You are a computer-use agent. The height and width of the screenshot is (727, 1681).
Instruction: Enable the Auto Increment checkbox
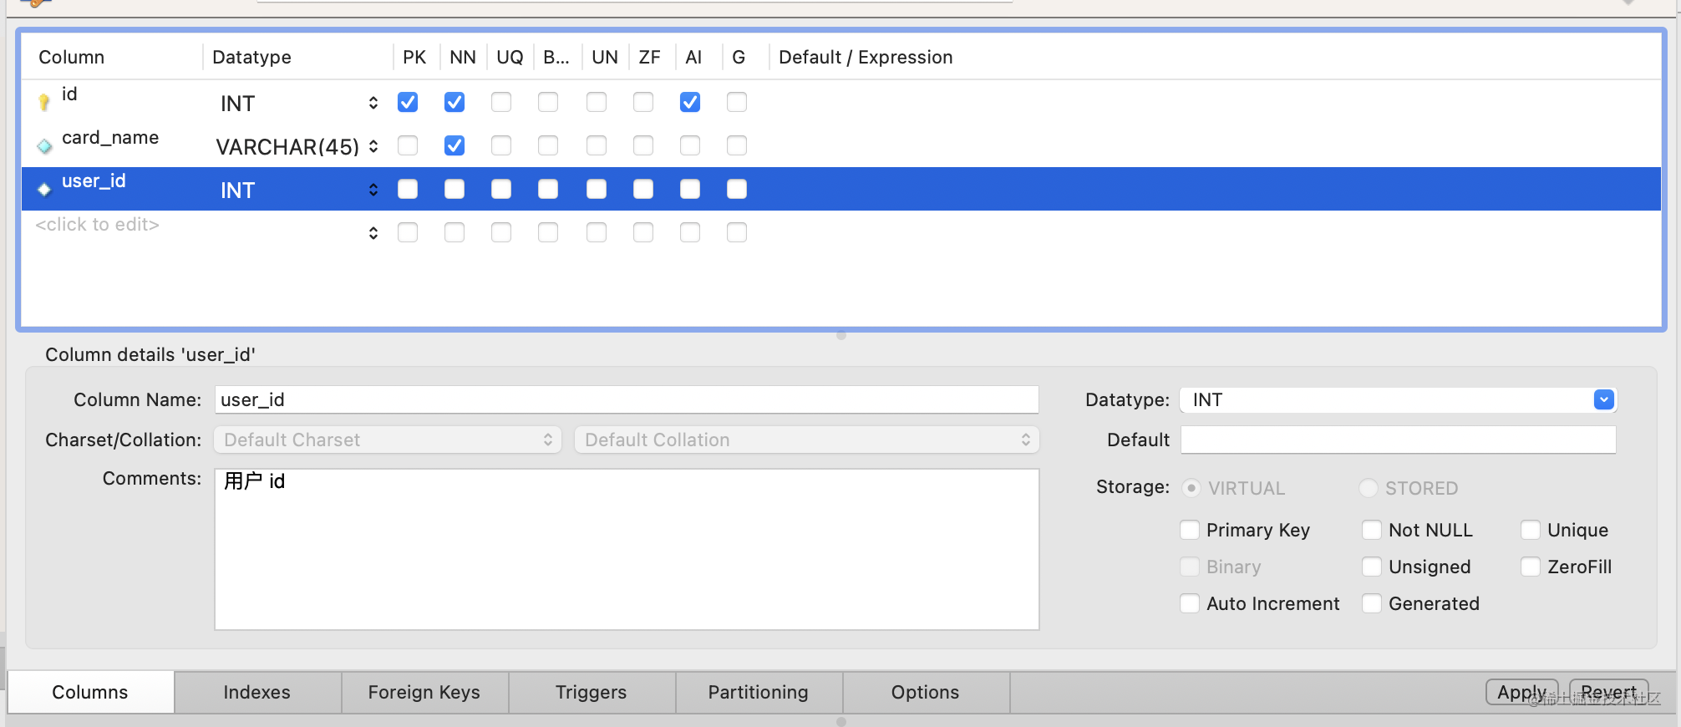[x=1190, y=603]
